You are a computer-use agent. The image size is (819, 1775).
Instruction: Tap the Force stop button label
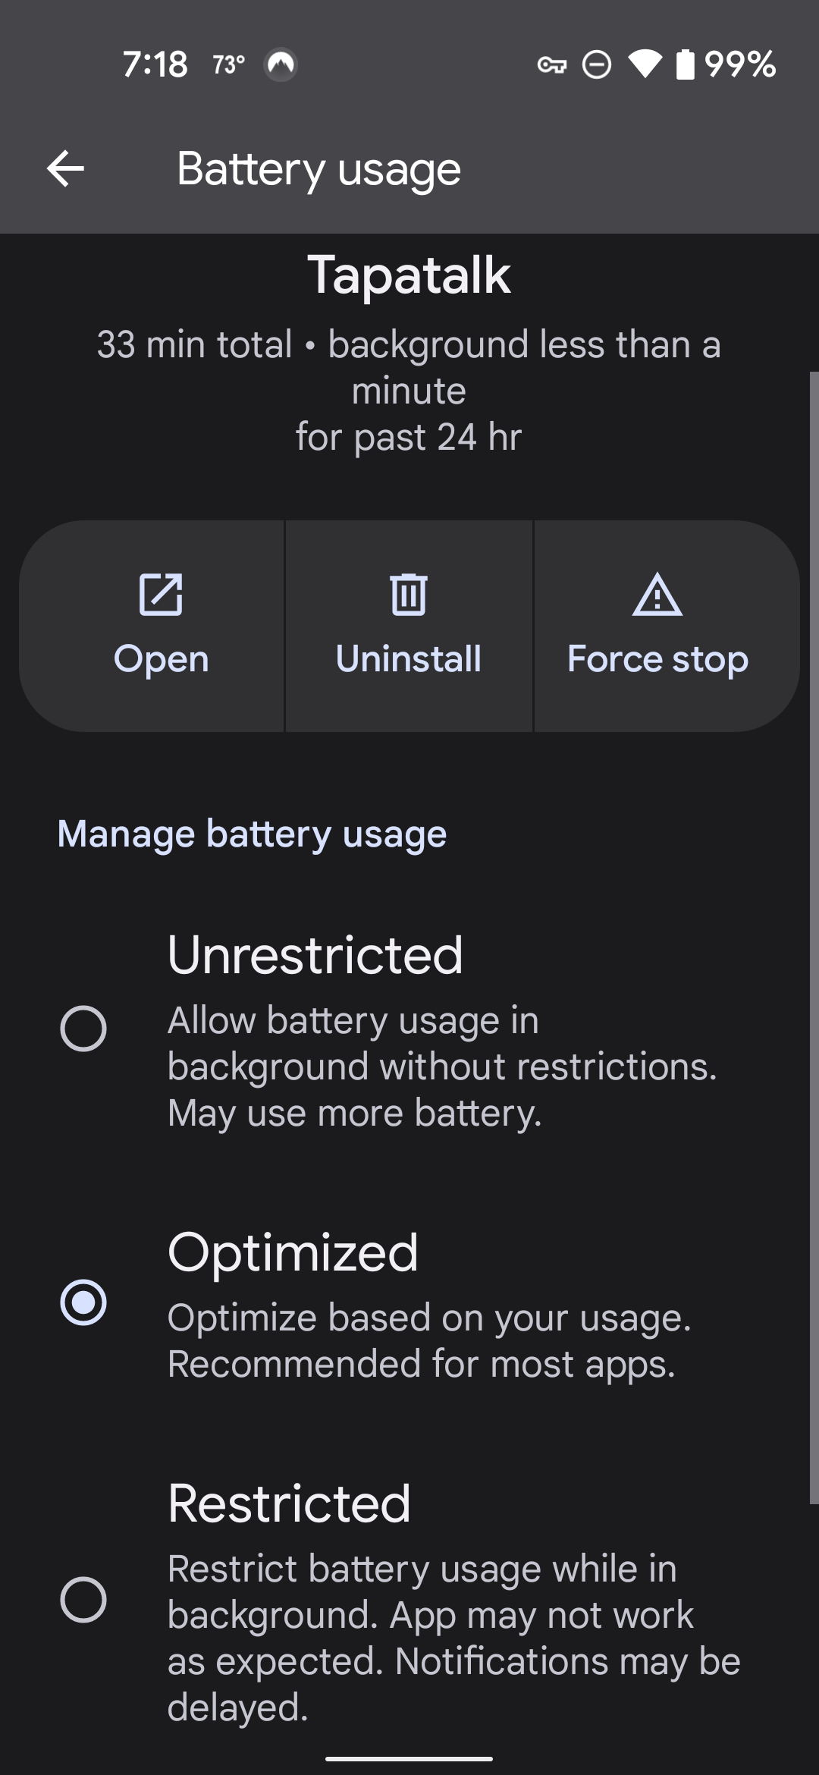(x=657, y=659)
